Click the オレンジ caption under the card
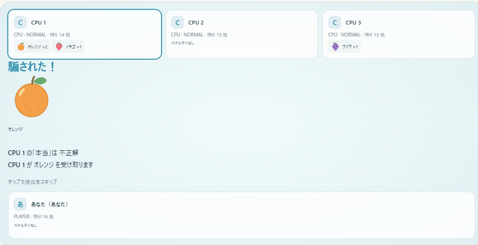The image size is (478, 245). point(15,129)
